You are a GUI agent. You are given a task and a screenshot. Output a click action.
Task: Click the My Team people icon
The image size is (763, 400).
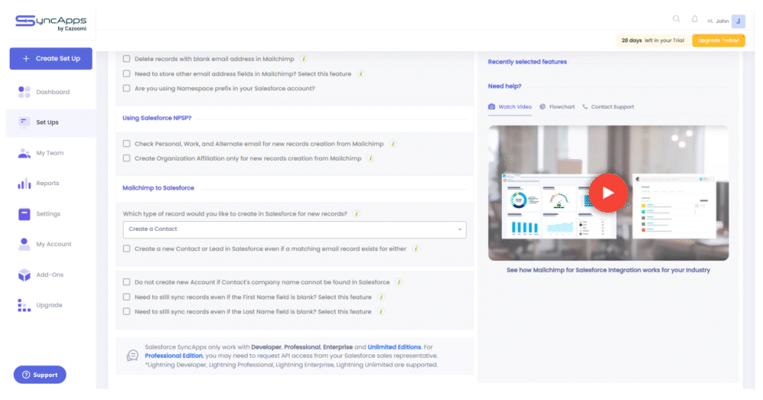24,153
